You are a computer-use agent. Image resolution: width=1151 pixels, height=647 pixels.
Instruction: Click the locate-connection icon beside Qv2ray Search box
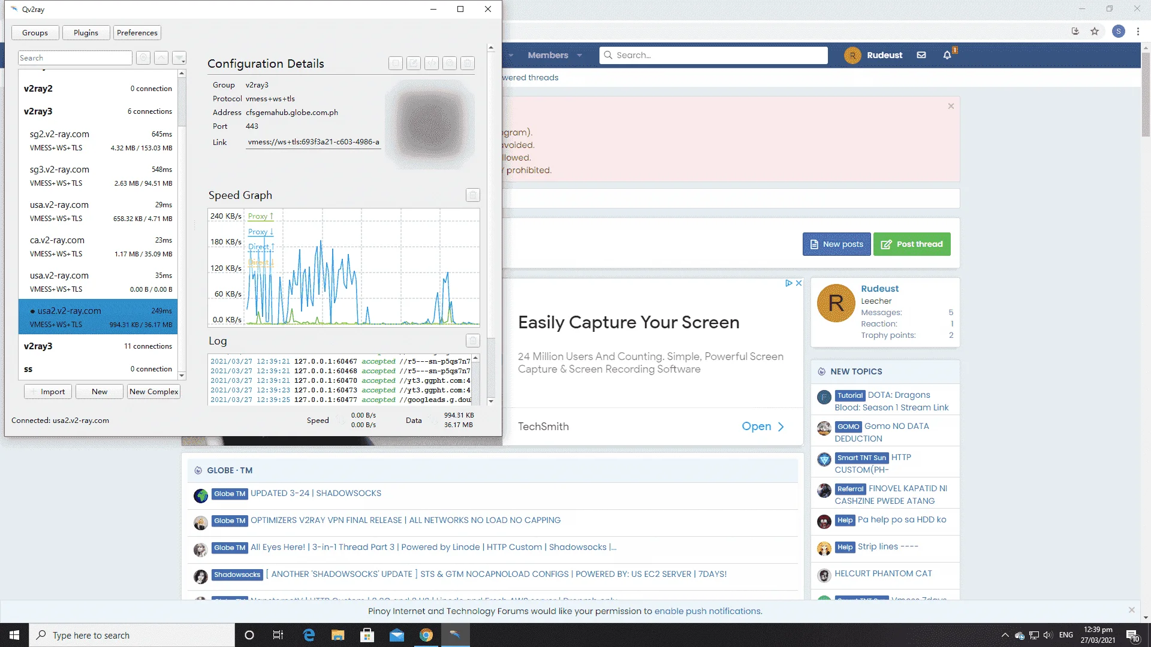[x=143, y=58]
